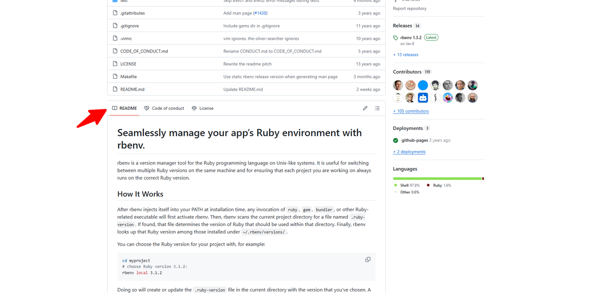Click the file icon beside README.md

tap(115, 90)
